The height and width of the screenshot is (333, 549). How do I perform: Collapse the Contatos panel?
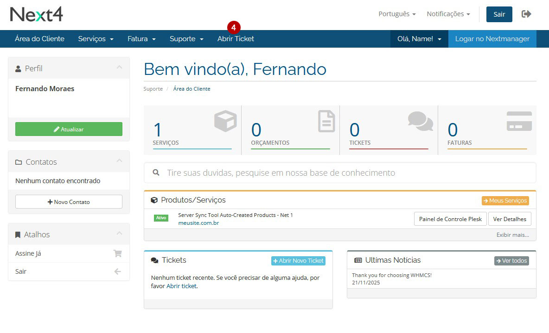[119, 161]
